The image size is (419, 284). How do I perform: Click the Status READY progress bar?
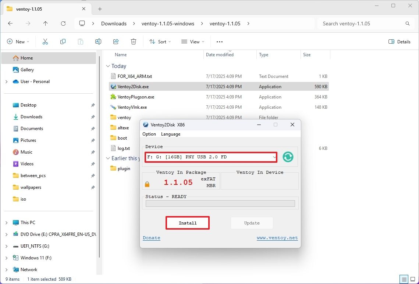(220, 204)
